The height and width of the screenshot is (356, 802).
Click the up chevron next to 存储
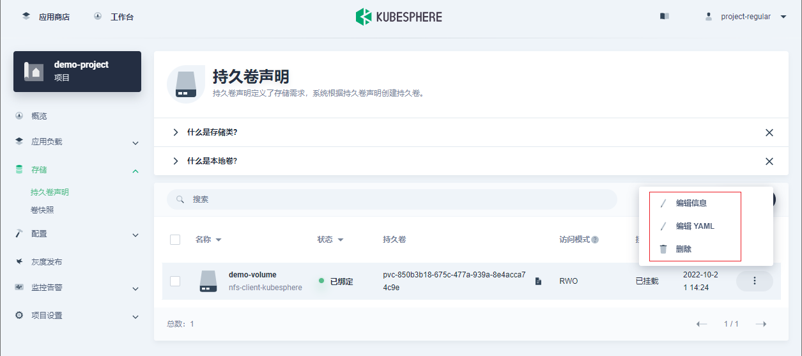pos(135,171)
